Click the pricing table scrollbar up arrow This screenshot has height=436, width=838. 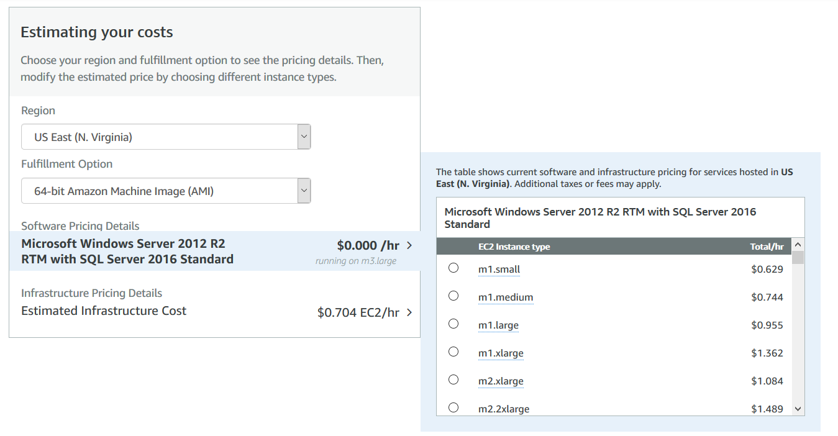click(798, 245)
